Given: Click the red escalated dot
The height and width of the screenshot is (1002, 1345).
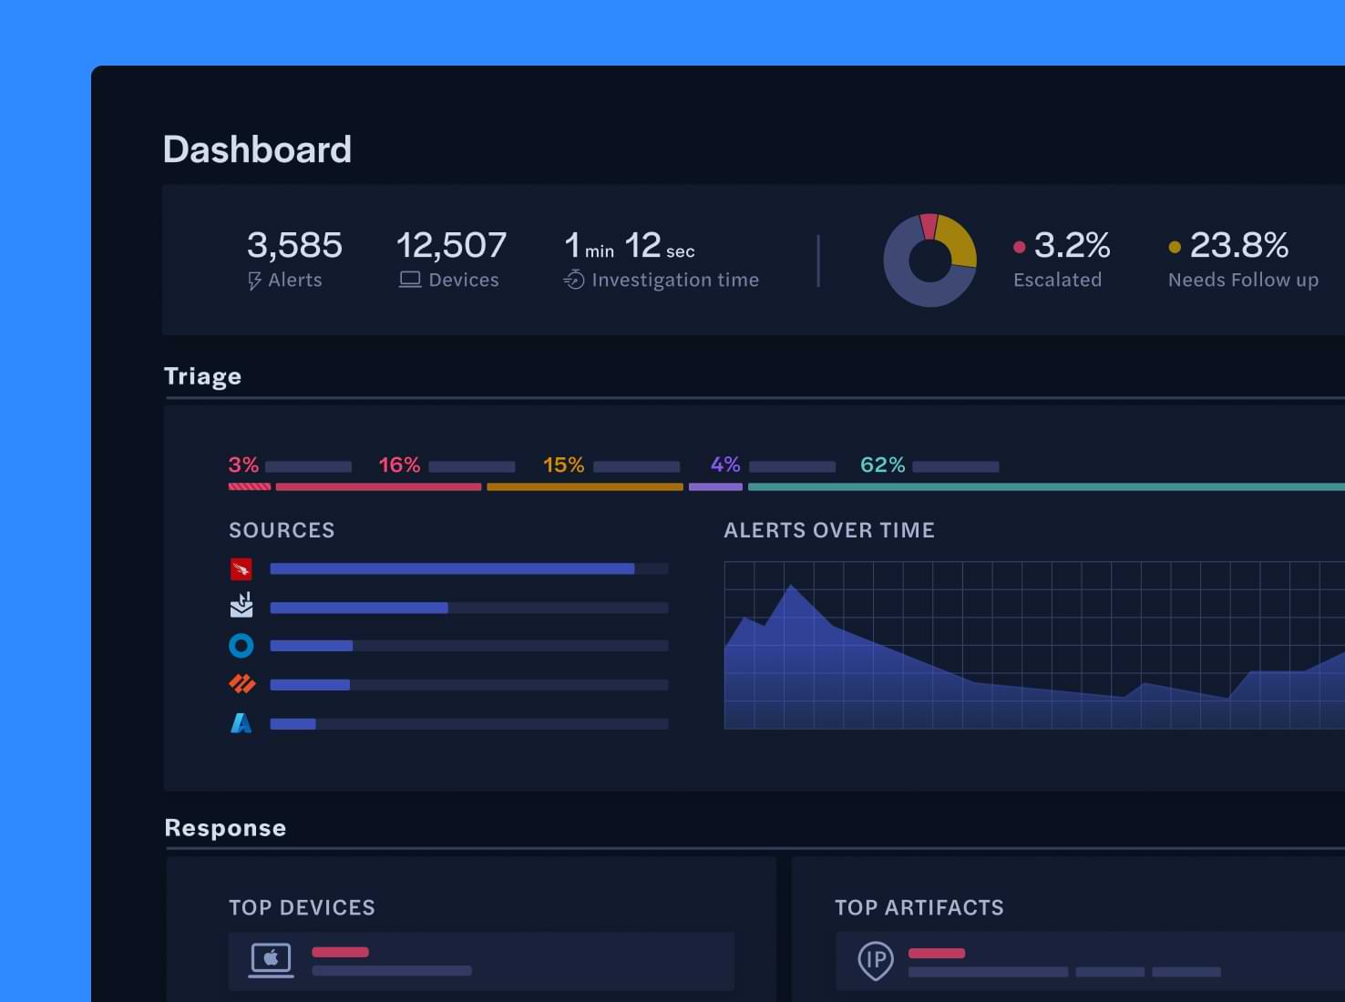Looking at the screenshot, I should point(1020,247).
